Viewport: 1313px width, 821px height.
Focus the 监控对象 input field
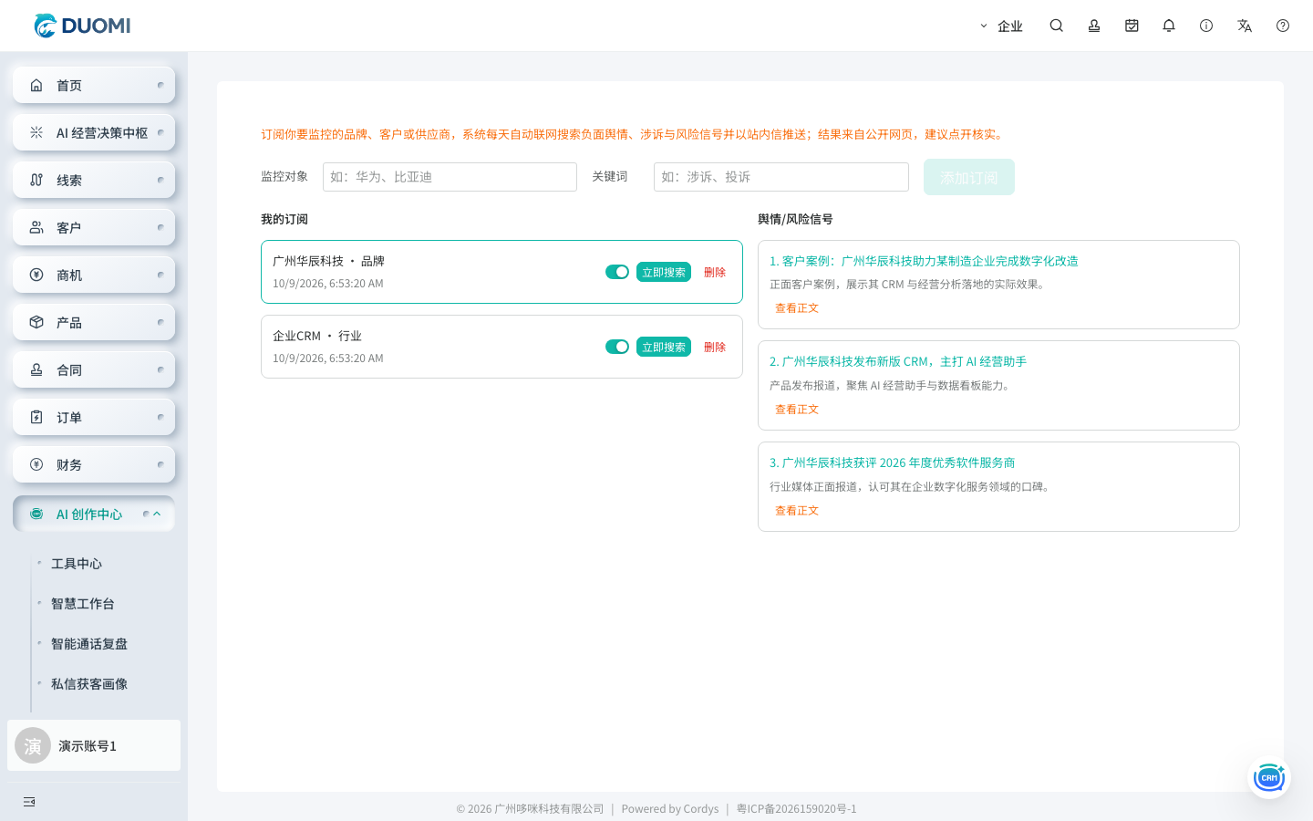tap(450, 177)
